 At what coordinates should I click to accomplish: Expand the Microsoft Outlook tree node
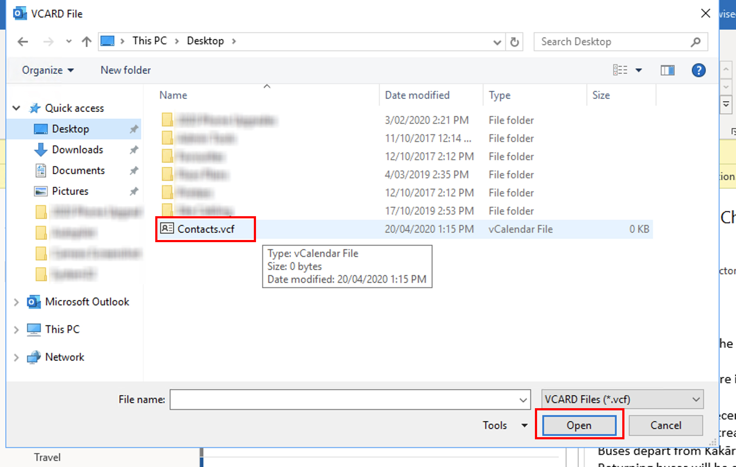pyautogui.click(x=16, y=302)
